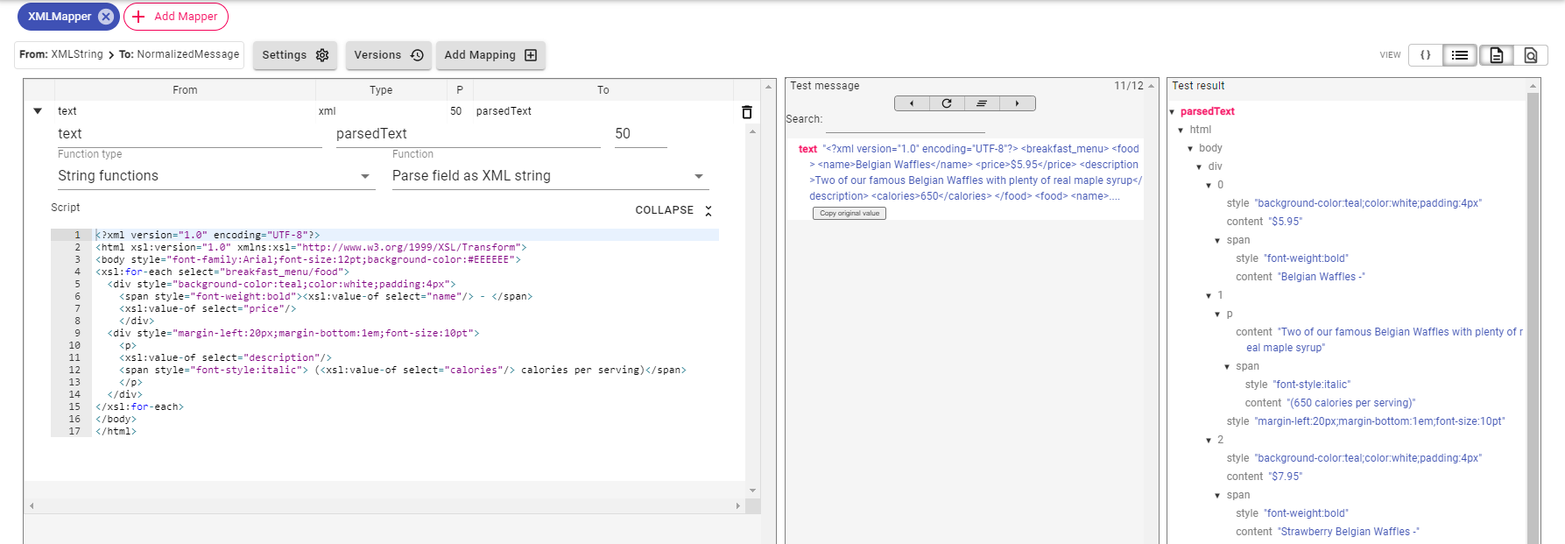The image size is (1565, 544).
Task: Click the 'To' column header
Action: (603, 90)
